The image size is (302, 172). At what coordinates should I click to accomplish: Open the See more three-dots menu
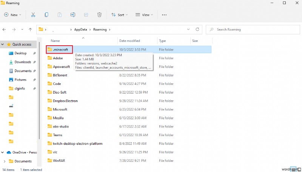164,15
